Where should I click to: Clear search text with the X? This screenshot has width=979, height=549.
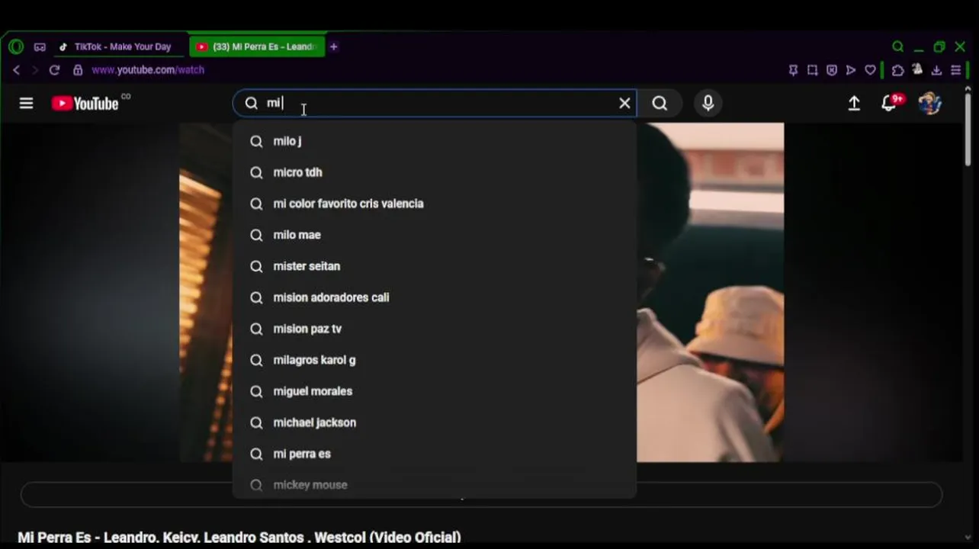pos(624,103)
